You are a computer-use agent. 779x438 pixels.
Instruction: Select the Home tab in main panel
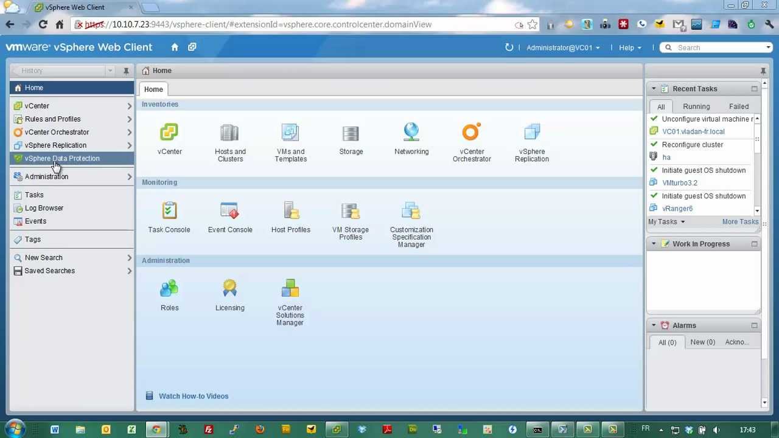point(153,89)
